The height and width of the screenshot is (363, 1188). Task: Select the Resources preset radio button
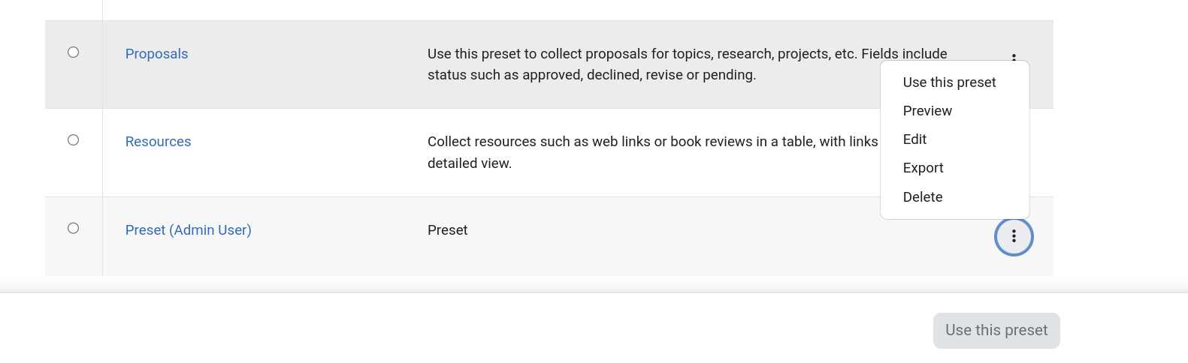pyautogui.click(x=73, y=139)
